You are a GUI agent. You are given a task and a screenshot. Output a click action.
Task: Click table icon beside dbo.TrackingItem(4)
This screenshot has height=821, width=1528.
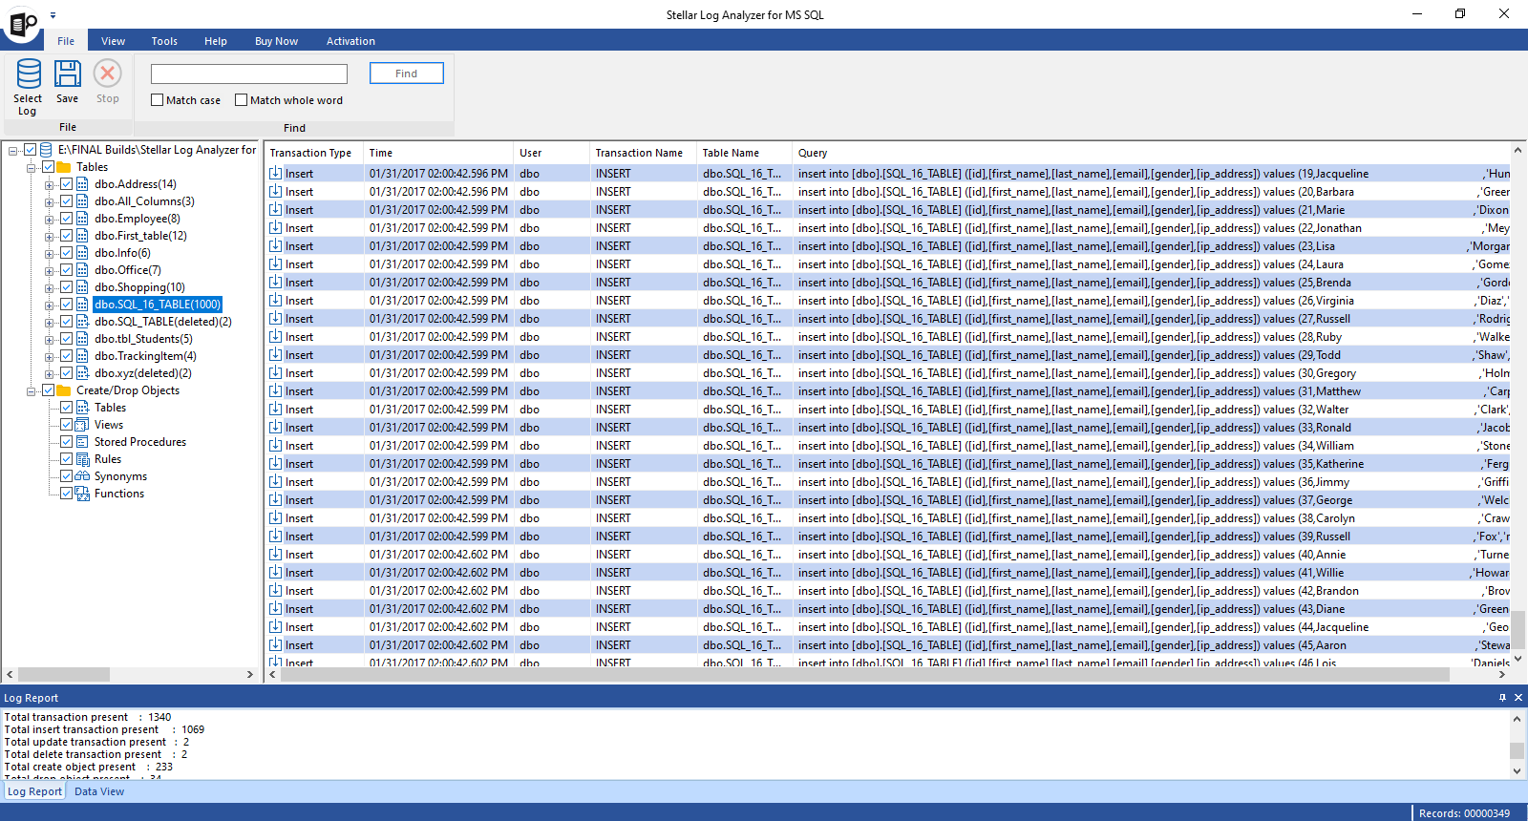coord(83,356)
